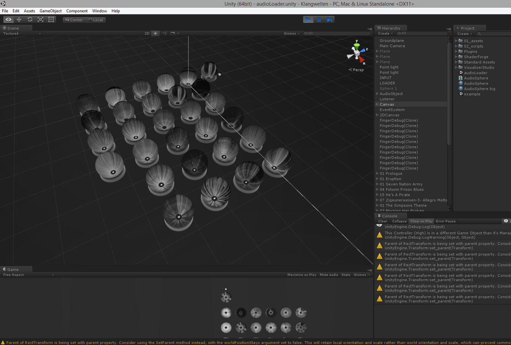Image resolution: width=511 pixels, height=345 pixels.
Task: Select the AudioSphere big prefab asset
Action: (x=479, y=89)
